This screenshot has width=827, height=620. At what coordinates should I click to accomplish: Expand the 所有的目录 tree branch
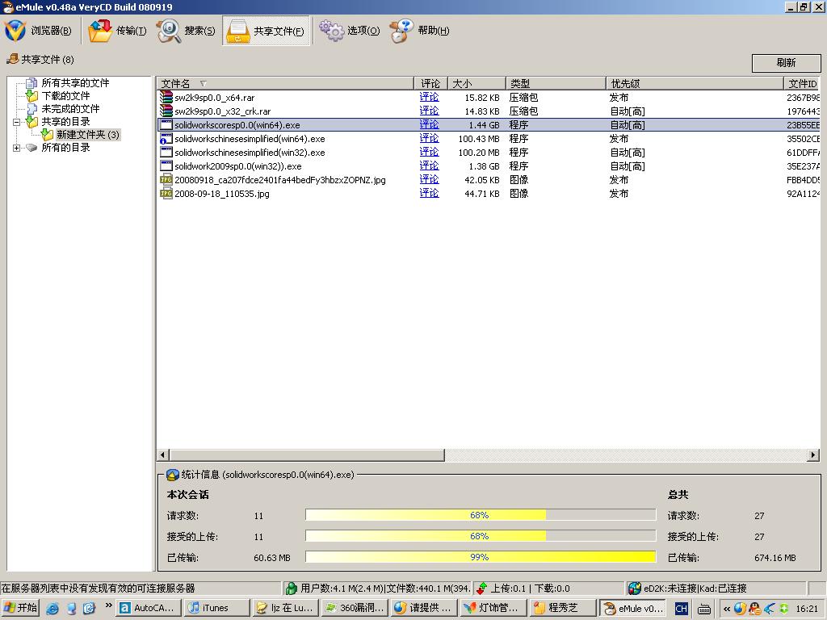coord(16,149)
